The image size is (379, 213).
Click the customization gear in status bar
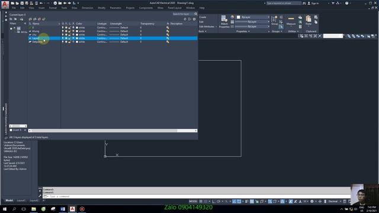click(x=312, y=201)
